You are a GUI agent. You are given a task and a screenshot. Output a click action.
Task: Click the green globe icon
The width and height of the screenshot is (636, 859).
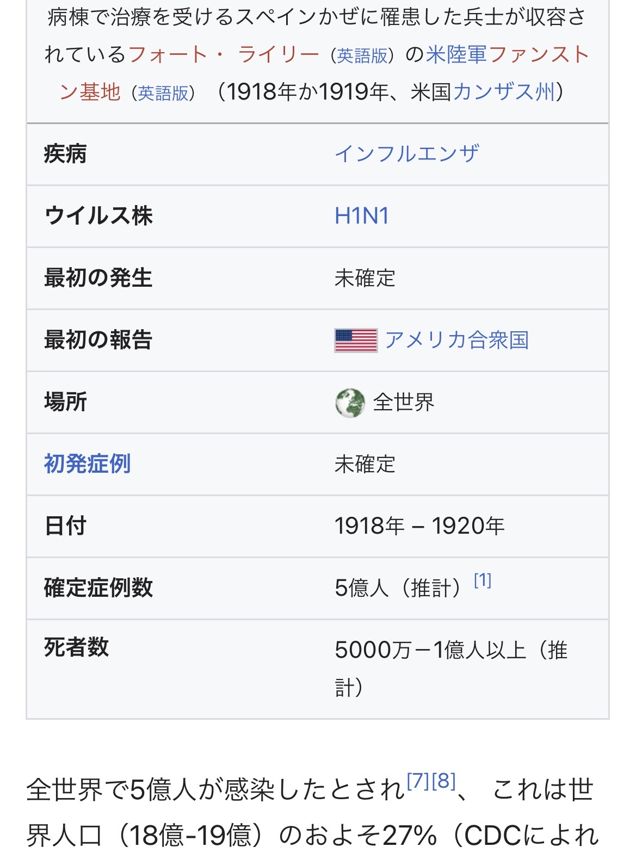coord(350,403)
